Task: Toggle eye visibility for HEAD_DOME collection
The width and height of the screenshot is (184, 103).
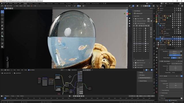Action: point(177,23)
